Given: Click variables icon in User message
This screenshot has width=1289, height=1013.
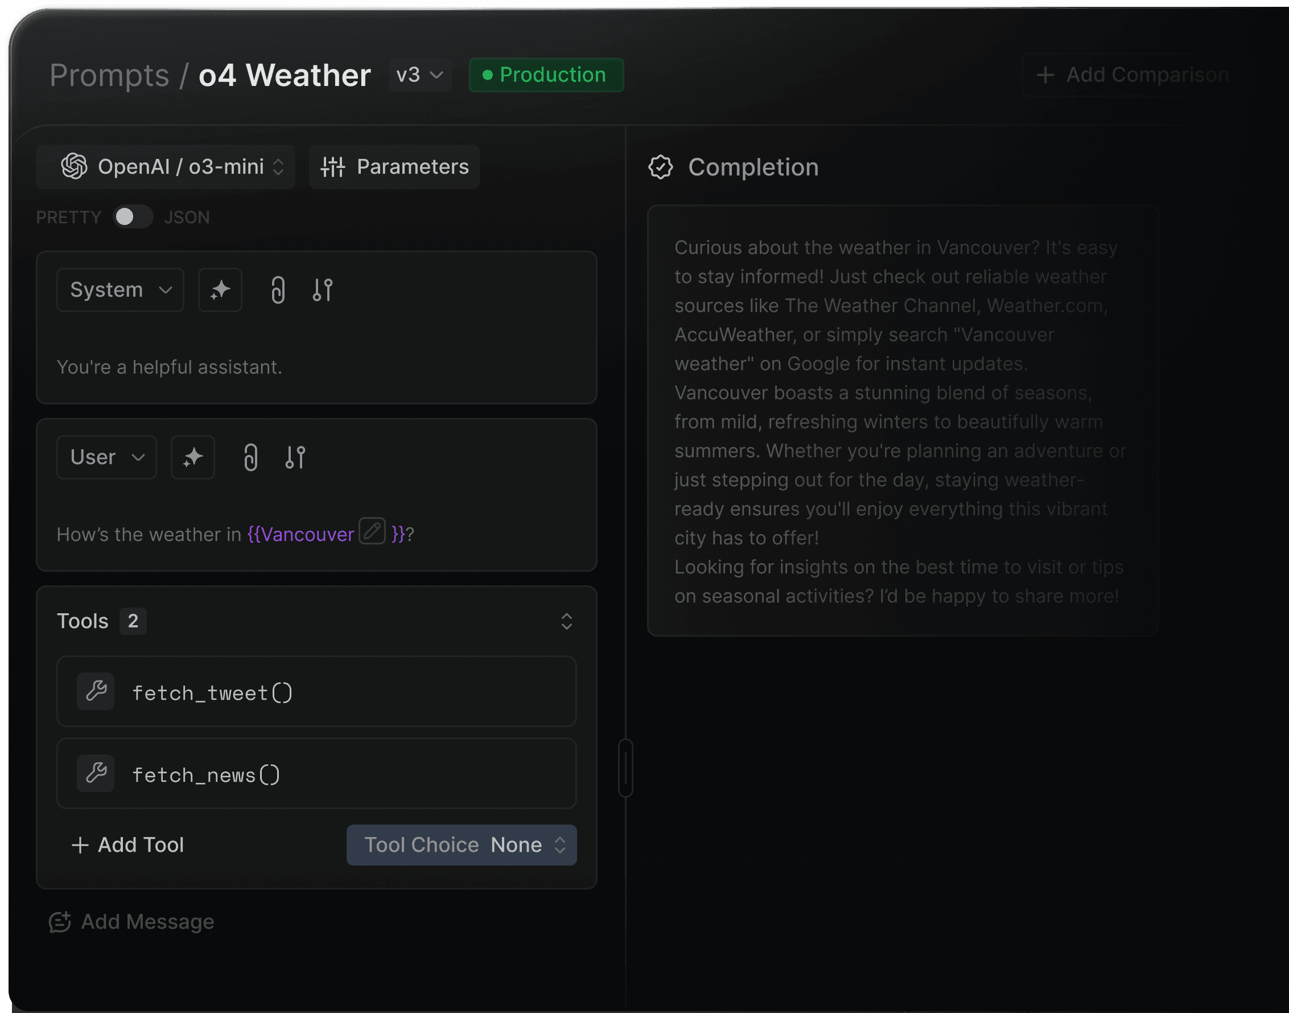Looking at the screenshot, I should tap(295, 457).
